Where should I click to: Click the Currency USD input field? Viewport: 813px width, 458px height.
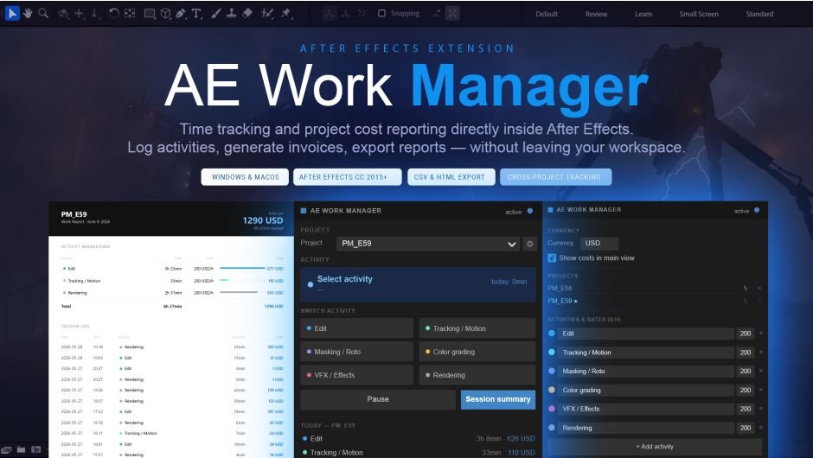[x=599, y=243]
